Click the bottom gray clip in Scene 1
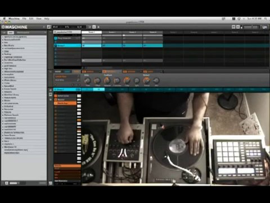This screenshot has width=270, height=203. click(92, 60)
